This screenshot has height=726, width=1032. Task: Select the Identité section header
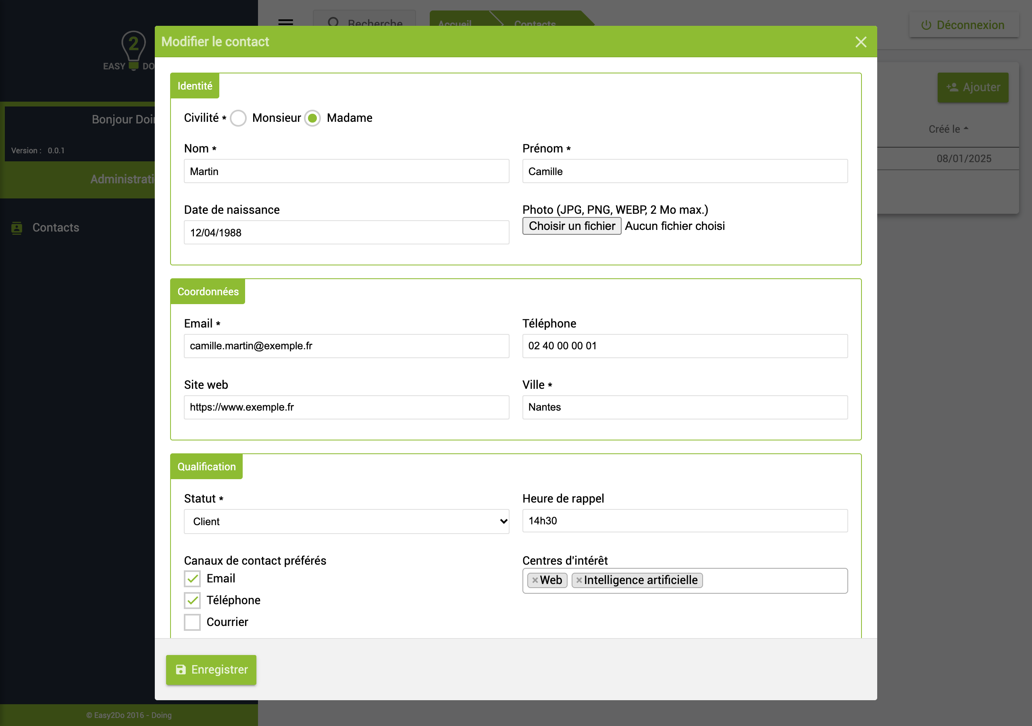tap(195, 86)
